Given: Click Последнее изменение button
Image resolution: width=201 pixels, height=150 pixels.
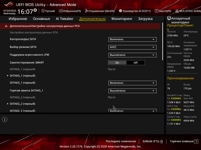Looking at the screenshot, I should pyautogui.click(x=121, y=141).
